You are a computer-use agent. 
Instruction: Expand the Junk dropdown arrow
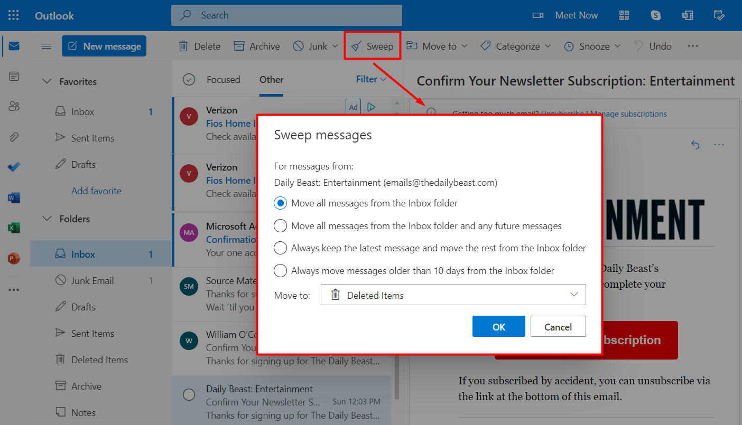point(335,46)
